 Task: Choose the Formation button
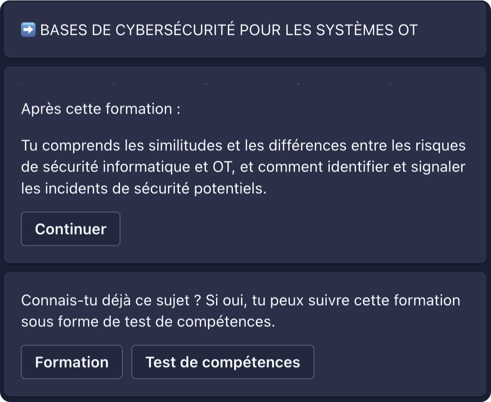pyautogui.click(x=72, y=362)
